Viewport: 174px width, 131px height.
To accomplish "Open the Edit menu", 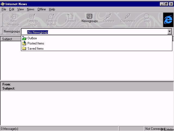I will tap(12, 9).
